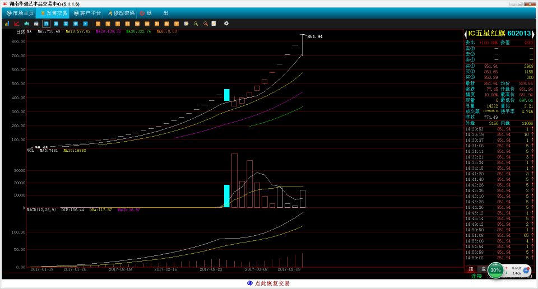Viewport: 538px width, 289px height.
Task: Select the orange 1-minute period icon
Action: tap(98, 24)
